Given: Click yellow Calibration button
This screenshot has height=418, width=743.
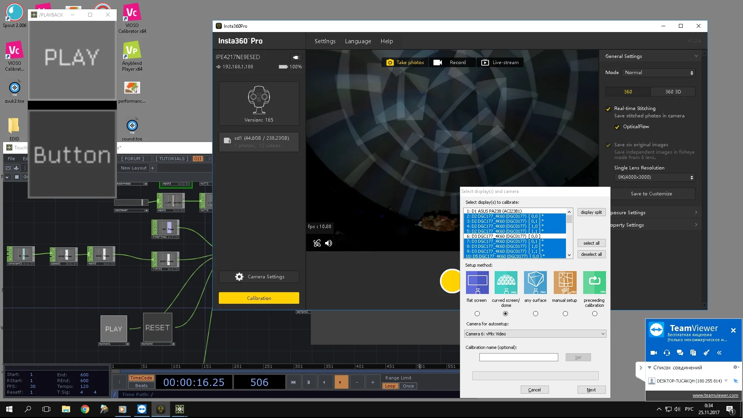Looking at the screenshot, I should (x=259, y=298).
